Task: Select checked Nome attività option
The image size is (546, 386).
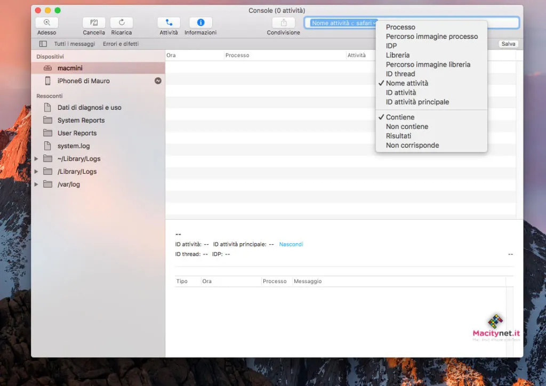Action: pyautogui.click(x=407, y=83)
